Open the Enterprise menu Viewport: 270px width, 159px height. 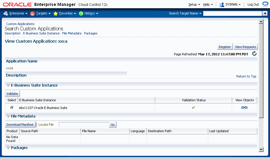pyautogui.click(x=18, y=13)
